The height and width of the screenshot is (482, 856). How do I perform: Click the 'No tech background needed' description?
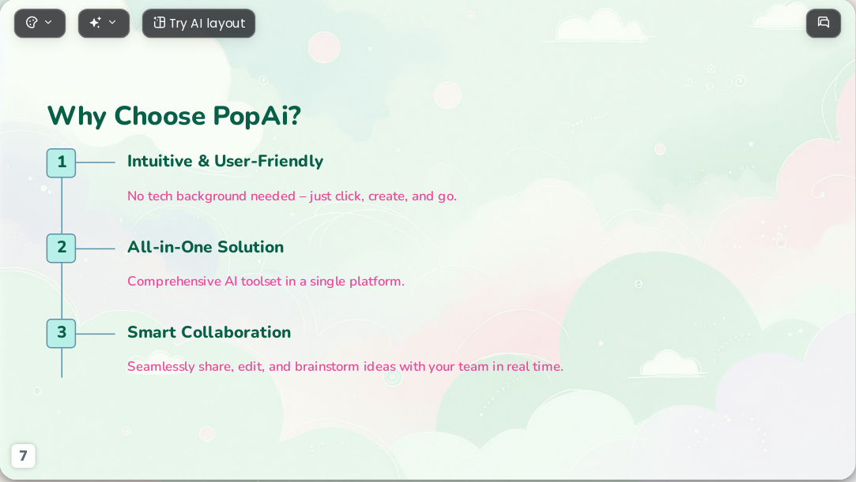[x=292, y=196]
